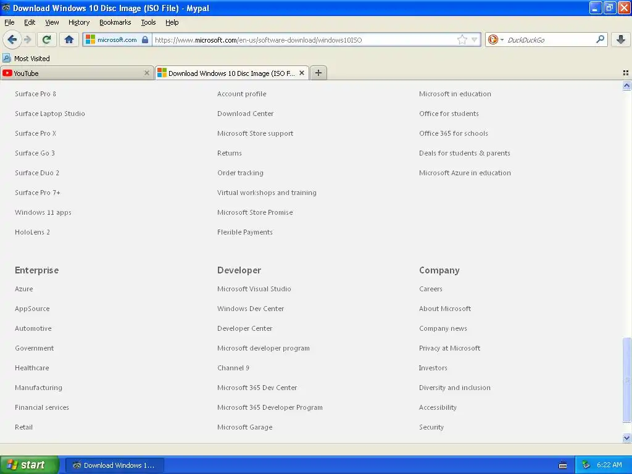The height and width of the screenshot is (474, 632).
Task: Show all tabs grid icon
Action: 626,73
